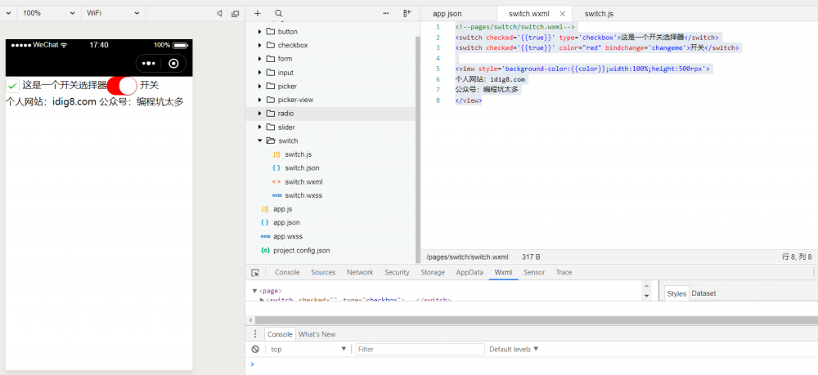Click the search icon in file explorer
This screenshot has width=818, height=375.
pyautogui.click(x=279, y=13)
